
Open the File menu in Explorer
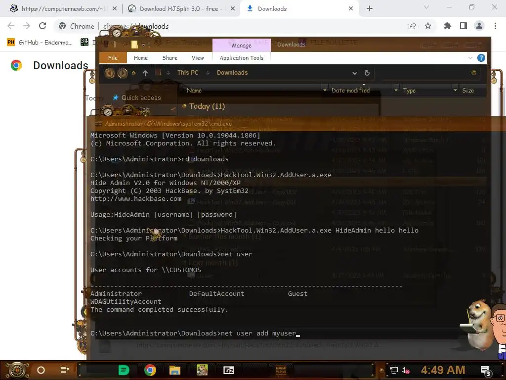click(113, 58)
